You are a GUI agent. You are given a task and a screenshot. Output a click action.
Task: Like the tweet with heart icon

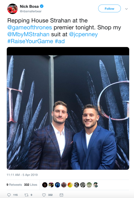click(x=44, y=195)
